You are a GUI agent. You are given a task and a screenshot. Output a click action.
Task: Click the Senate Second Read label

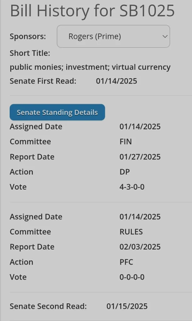pos(48,306)
